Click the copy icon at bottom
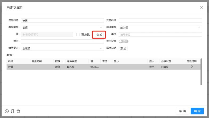The width and height of the screenshot is (209, 118). pyautogui.click(x=13, y=111)
